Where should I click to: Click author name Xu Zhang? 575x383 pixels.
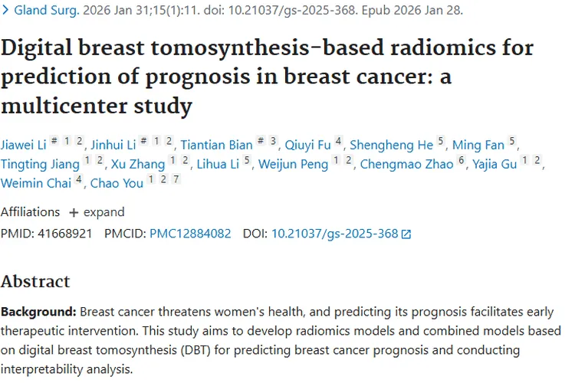tap(139, 164)
